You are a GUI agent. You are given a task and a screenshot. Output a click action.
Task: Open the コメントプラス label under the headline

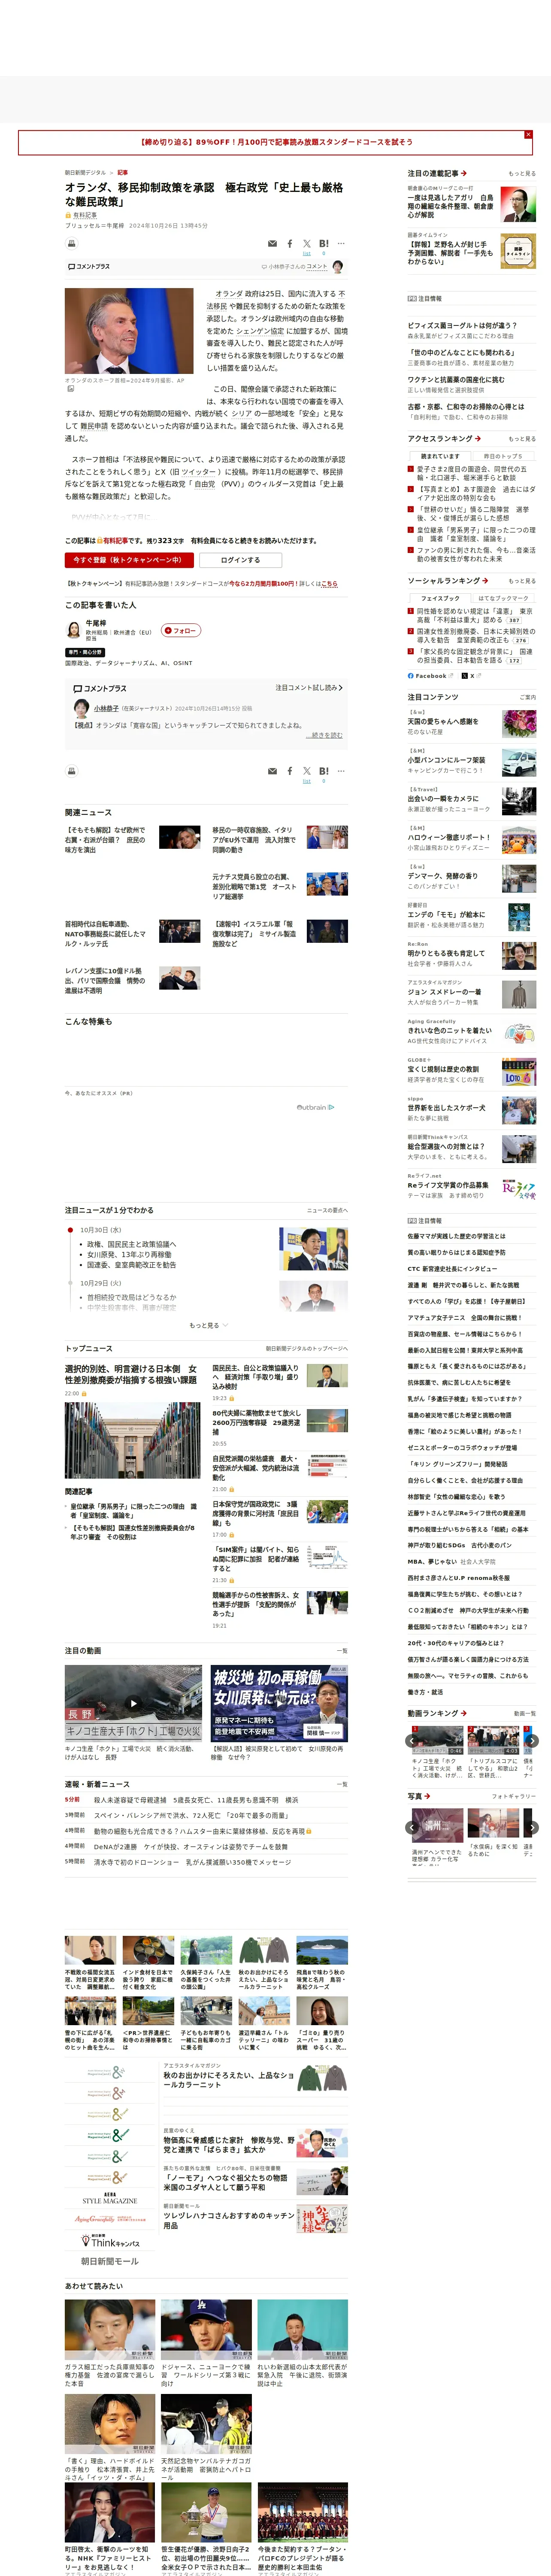[89, 267]
